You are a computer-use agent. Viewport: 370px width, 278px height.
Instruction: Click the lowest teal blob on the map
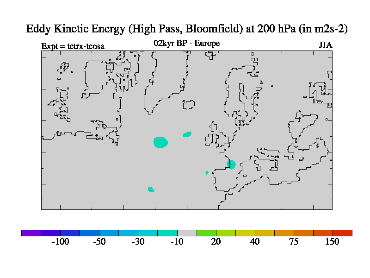click(151, 189)
